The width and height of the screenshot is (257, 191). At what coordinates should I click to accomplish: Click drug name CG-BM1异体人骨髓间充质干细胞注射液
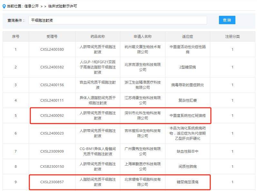[97, 151]
